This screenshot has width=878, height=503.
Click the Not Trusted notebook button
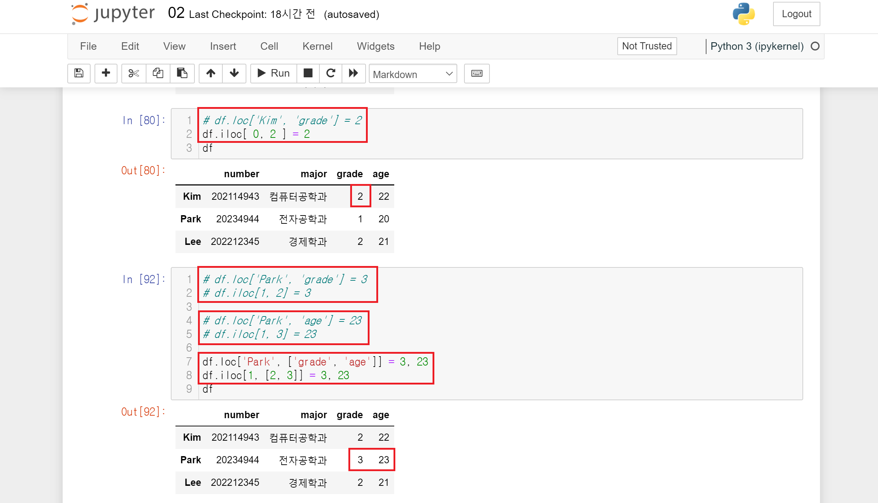[647, 46]
